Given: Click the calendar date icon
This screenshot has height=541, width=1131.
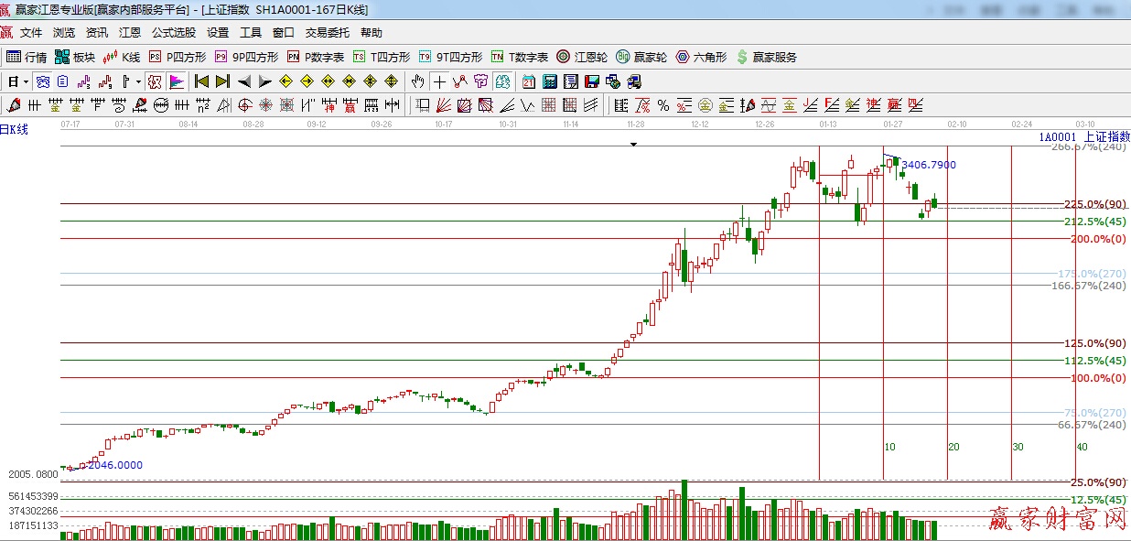Looking at the screenshot, I should (x=529, y=81).
